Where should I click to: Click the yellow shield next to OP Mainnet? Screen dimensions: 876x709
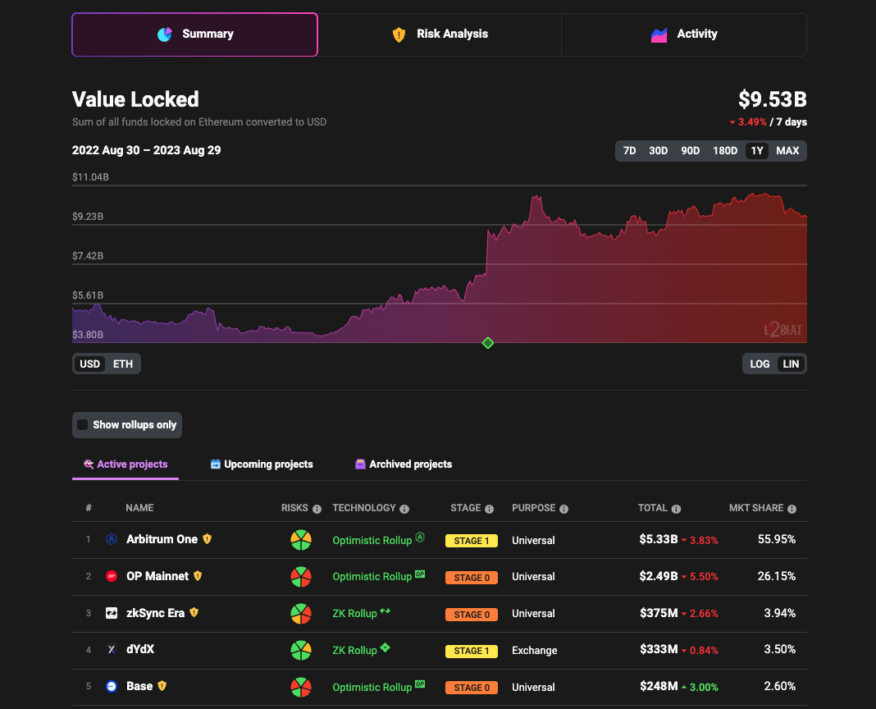click(x=197, y=576)
